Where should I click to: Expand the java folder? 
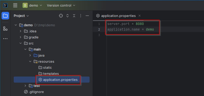tap(30, 55)
